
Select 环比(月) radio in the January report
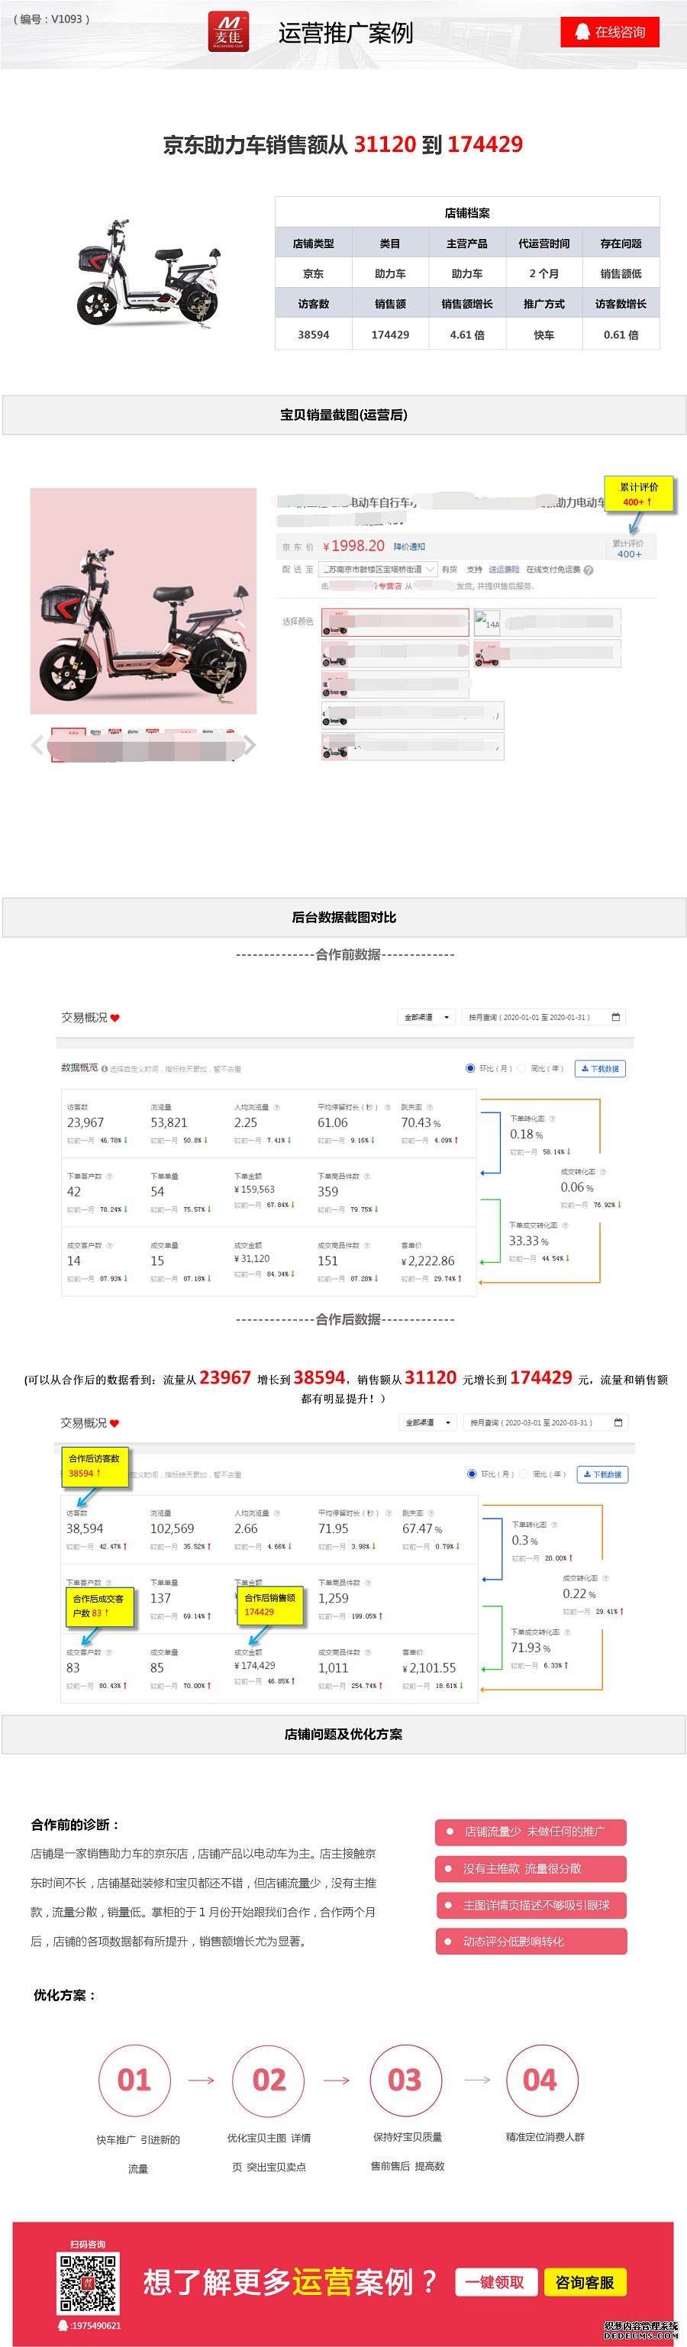[470, 1068]
